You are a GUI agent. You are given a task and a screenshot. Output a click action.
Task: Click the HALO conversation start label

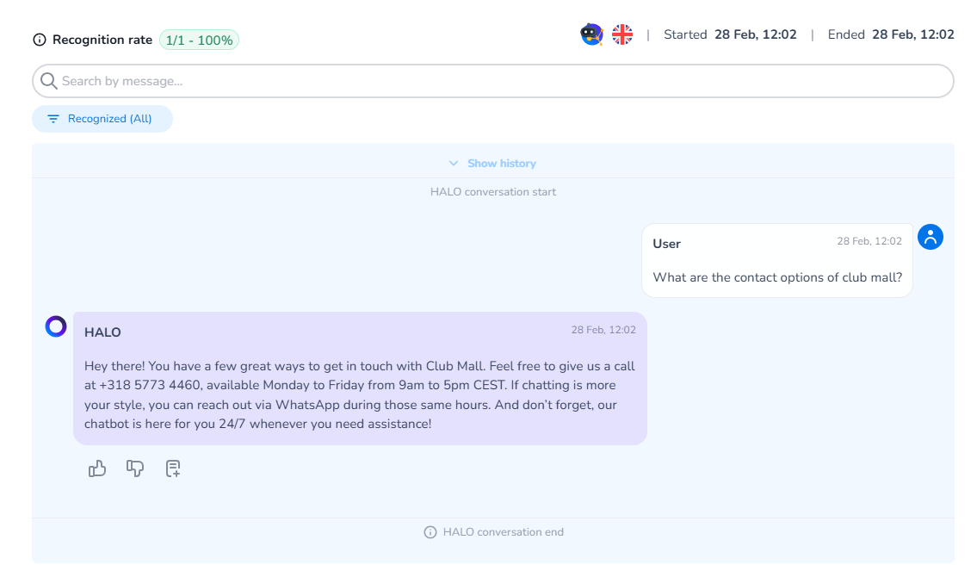coord(493,192)
